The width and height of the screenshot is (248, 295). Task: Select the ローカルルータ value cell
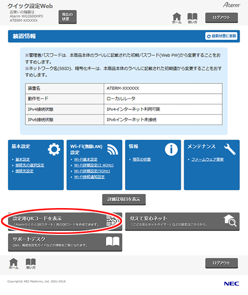tap(163, 99)
